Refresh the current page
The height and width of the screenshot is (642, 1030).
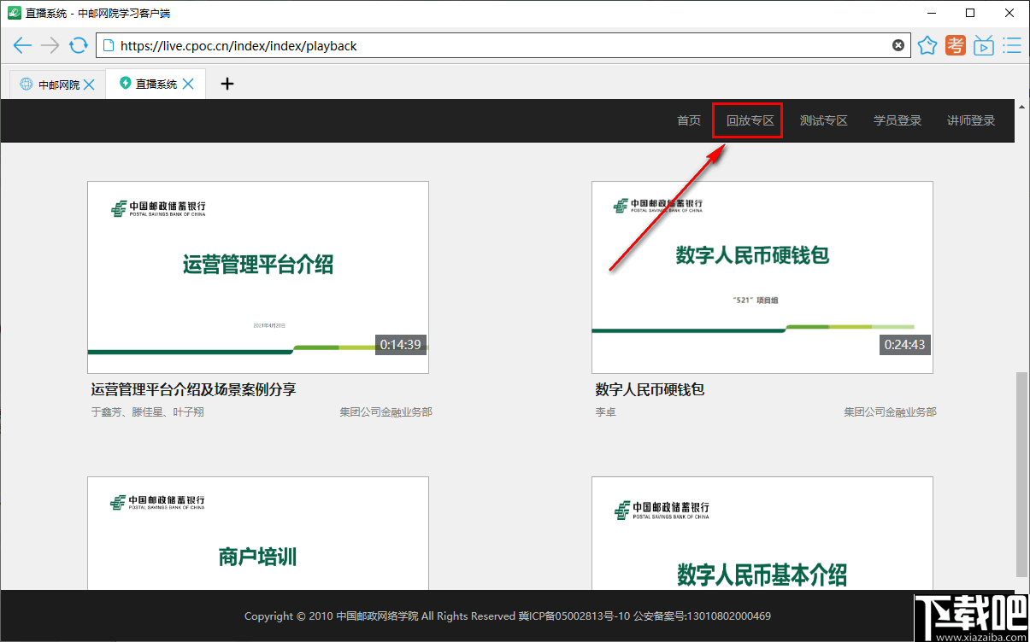[79, 45]
